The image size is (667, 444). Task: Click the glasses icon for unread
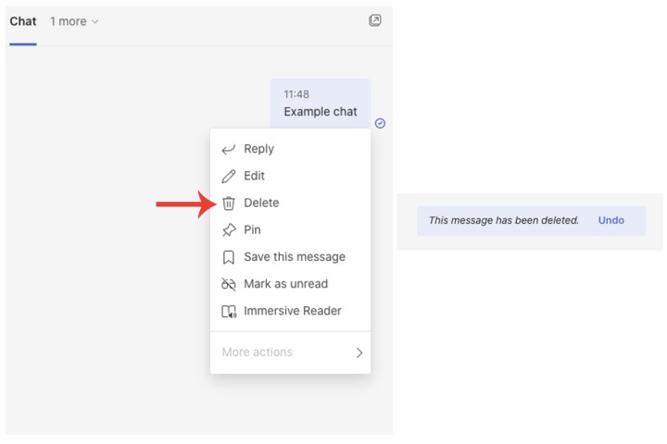[229, 284]
